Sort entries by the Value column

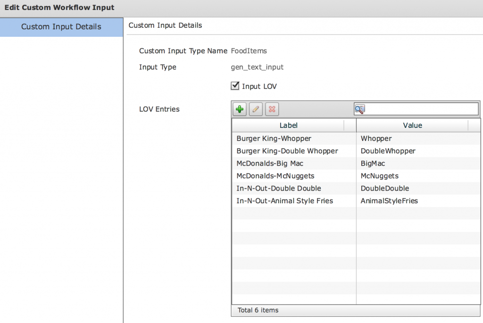tap(412, 125)
